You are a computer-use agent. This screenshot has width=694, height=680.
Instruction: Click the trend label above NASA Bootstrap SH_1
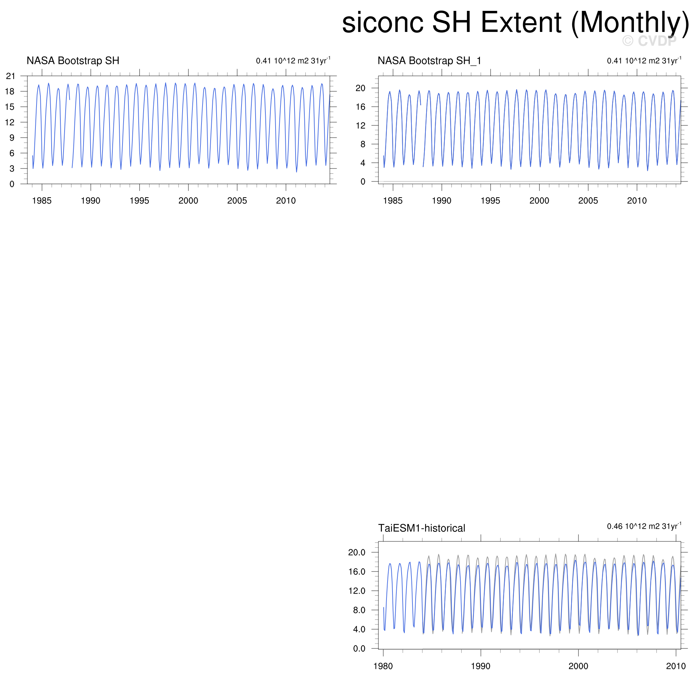tap(644, 61)
